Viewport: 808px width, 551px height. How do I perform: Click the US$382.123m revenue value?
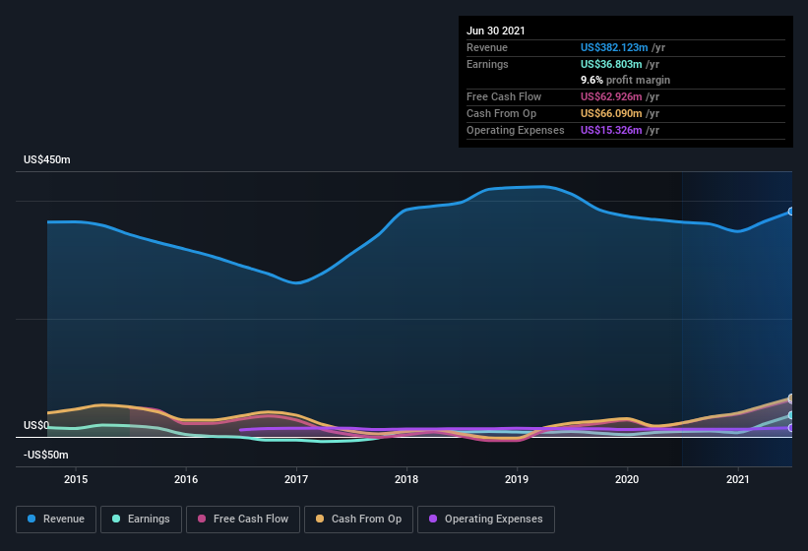614,47
